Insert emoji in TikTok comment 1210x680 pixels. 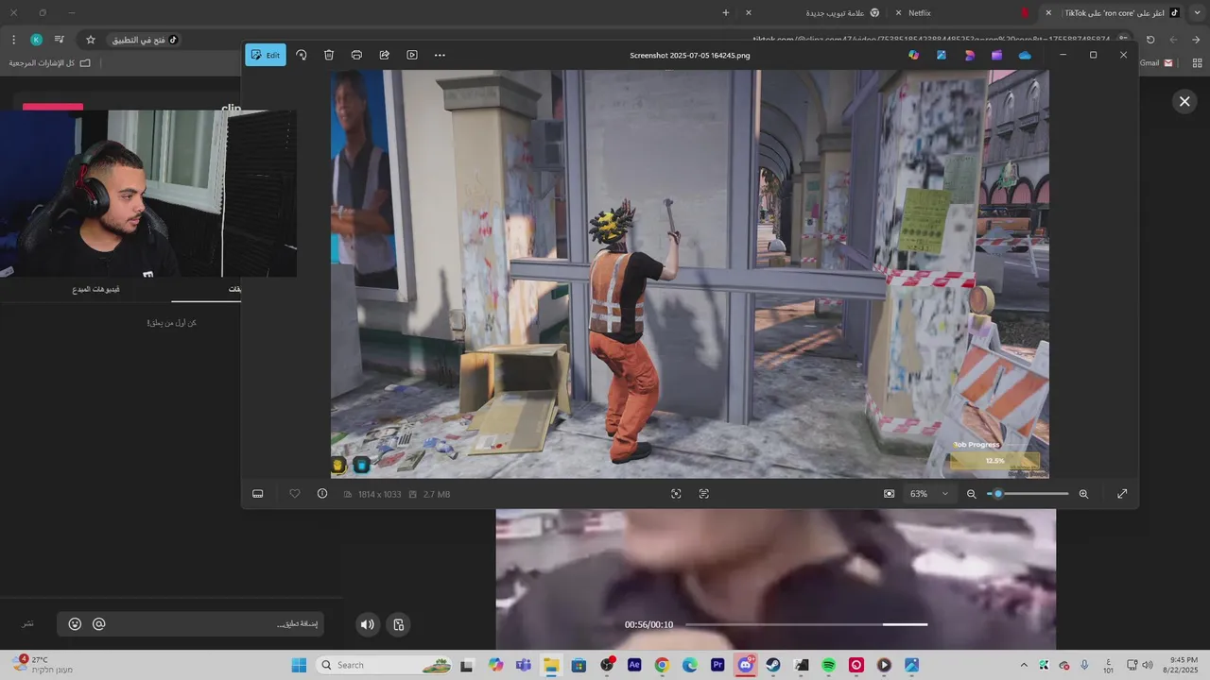pyautogui.click(x=75, y=624)
